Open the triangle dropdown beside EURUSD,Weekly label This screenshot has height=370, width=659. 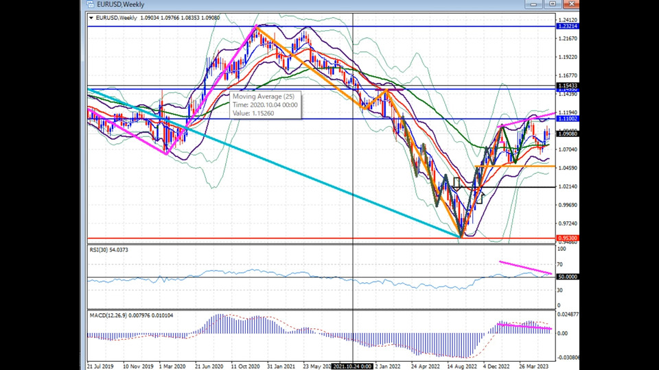(x=91, y=18)
